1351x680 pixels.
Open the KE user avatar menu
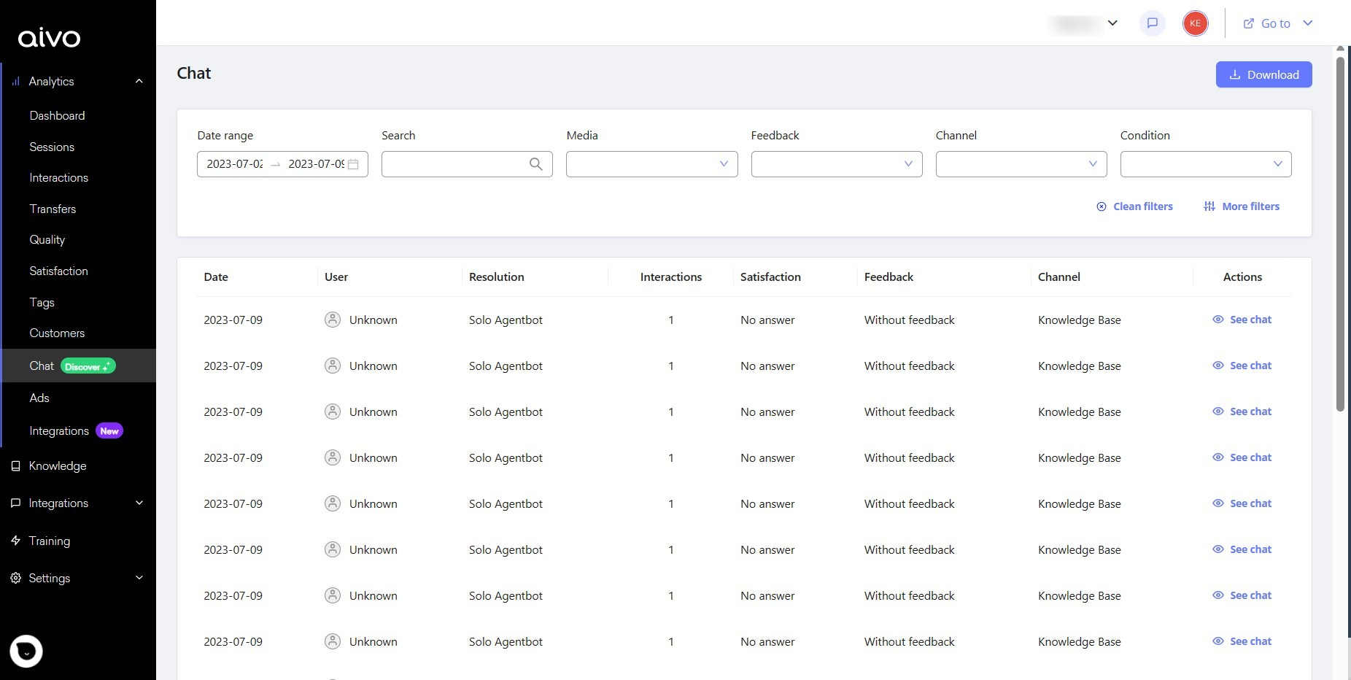tap(1195, 23)
